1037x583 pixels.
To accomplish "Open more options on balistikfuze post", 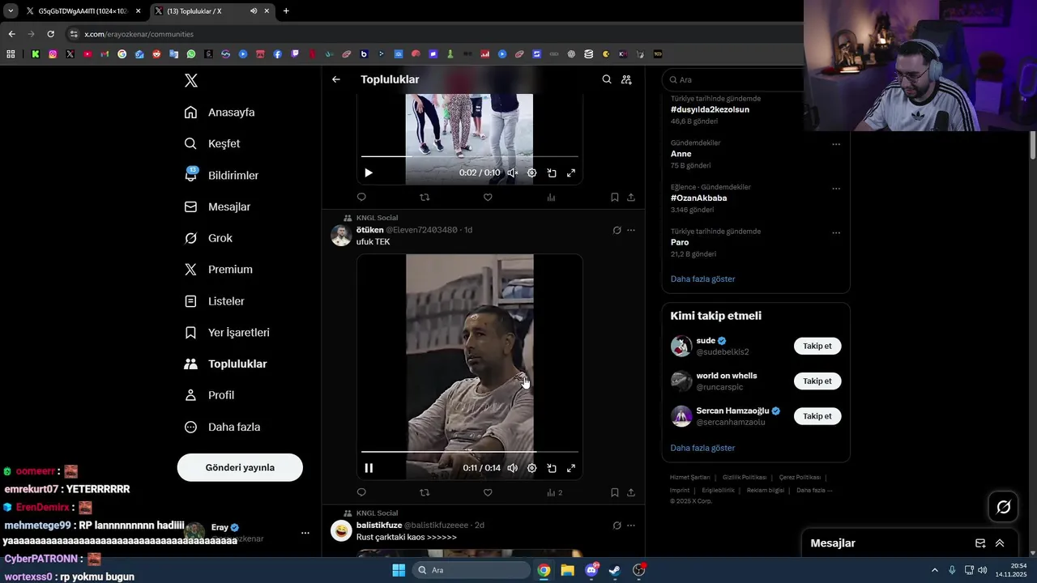I will pos(631,526).
